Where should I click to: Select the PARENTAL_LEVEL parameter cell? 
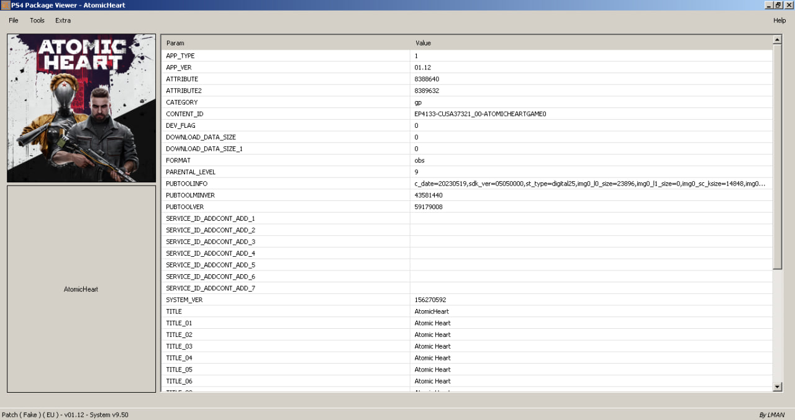click(286, 172)
